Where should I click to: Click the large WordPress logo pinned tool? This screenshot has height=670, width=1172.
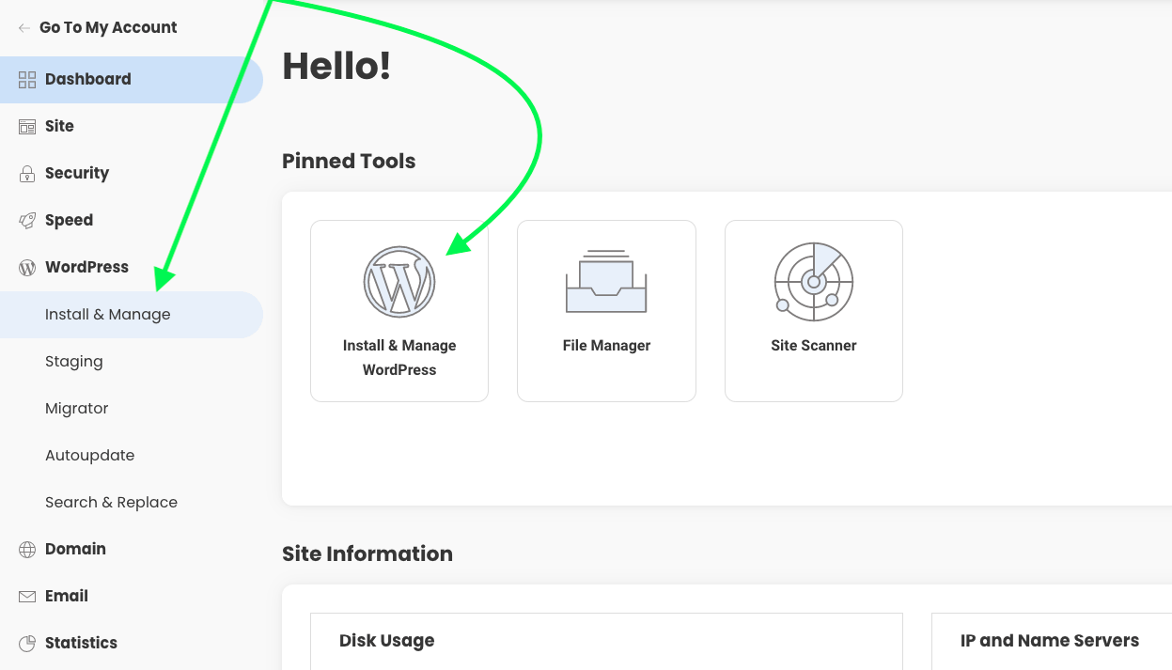pyautogui.click(x=399, y=281)
